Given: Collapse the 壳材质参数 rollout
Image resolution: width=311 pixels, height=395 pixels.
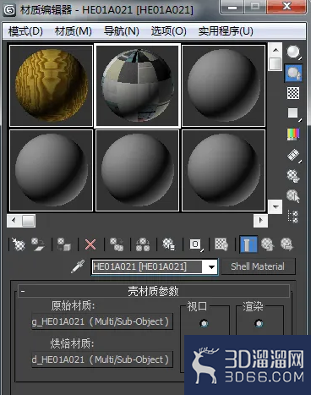Looking at the screenshot, I should tap(154, 291).
